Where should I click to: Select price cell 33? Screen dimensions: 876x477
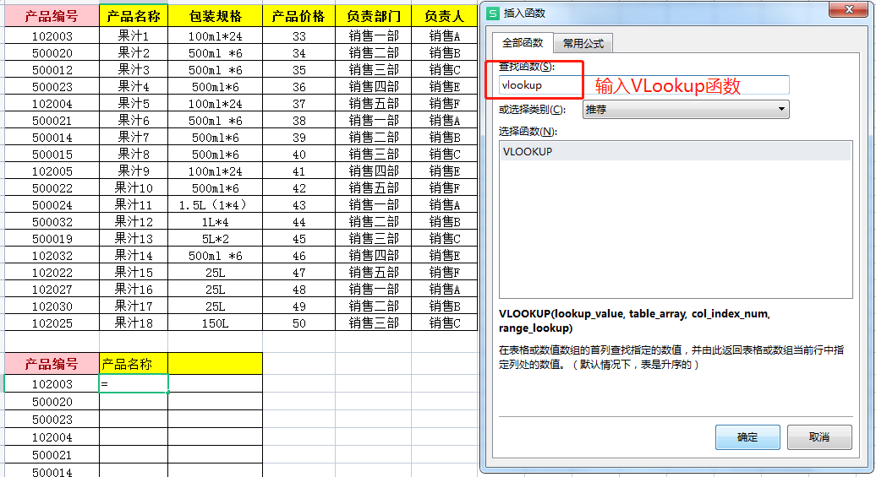298,35
